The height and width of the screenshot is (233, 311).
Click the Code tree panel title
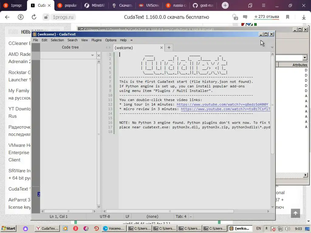click(70, 47)
